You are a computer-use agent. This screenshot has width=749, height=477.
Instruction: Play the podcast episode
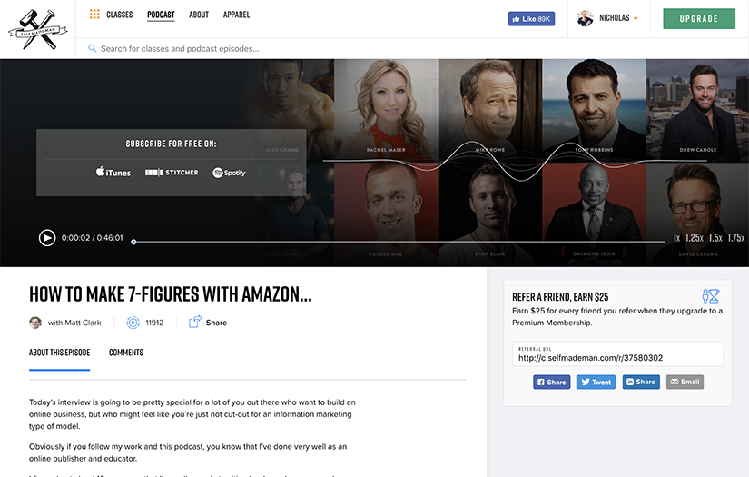point(47,237)
